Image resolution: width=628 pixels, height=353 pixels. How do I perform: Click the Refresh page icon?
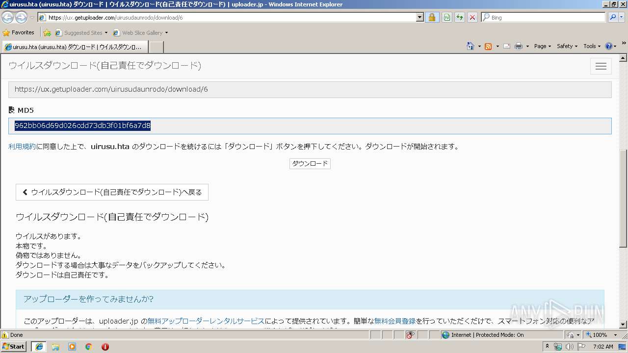(459, 17)
